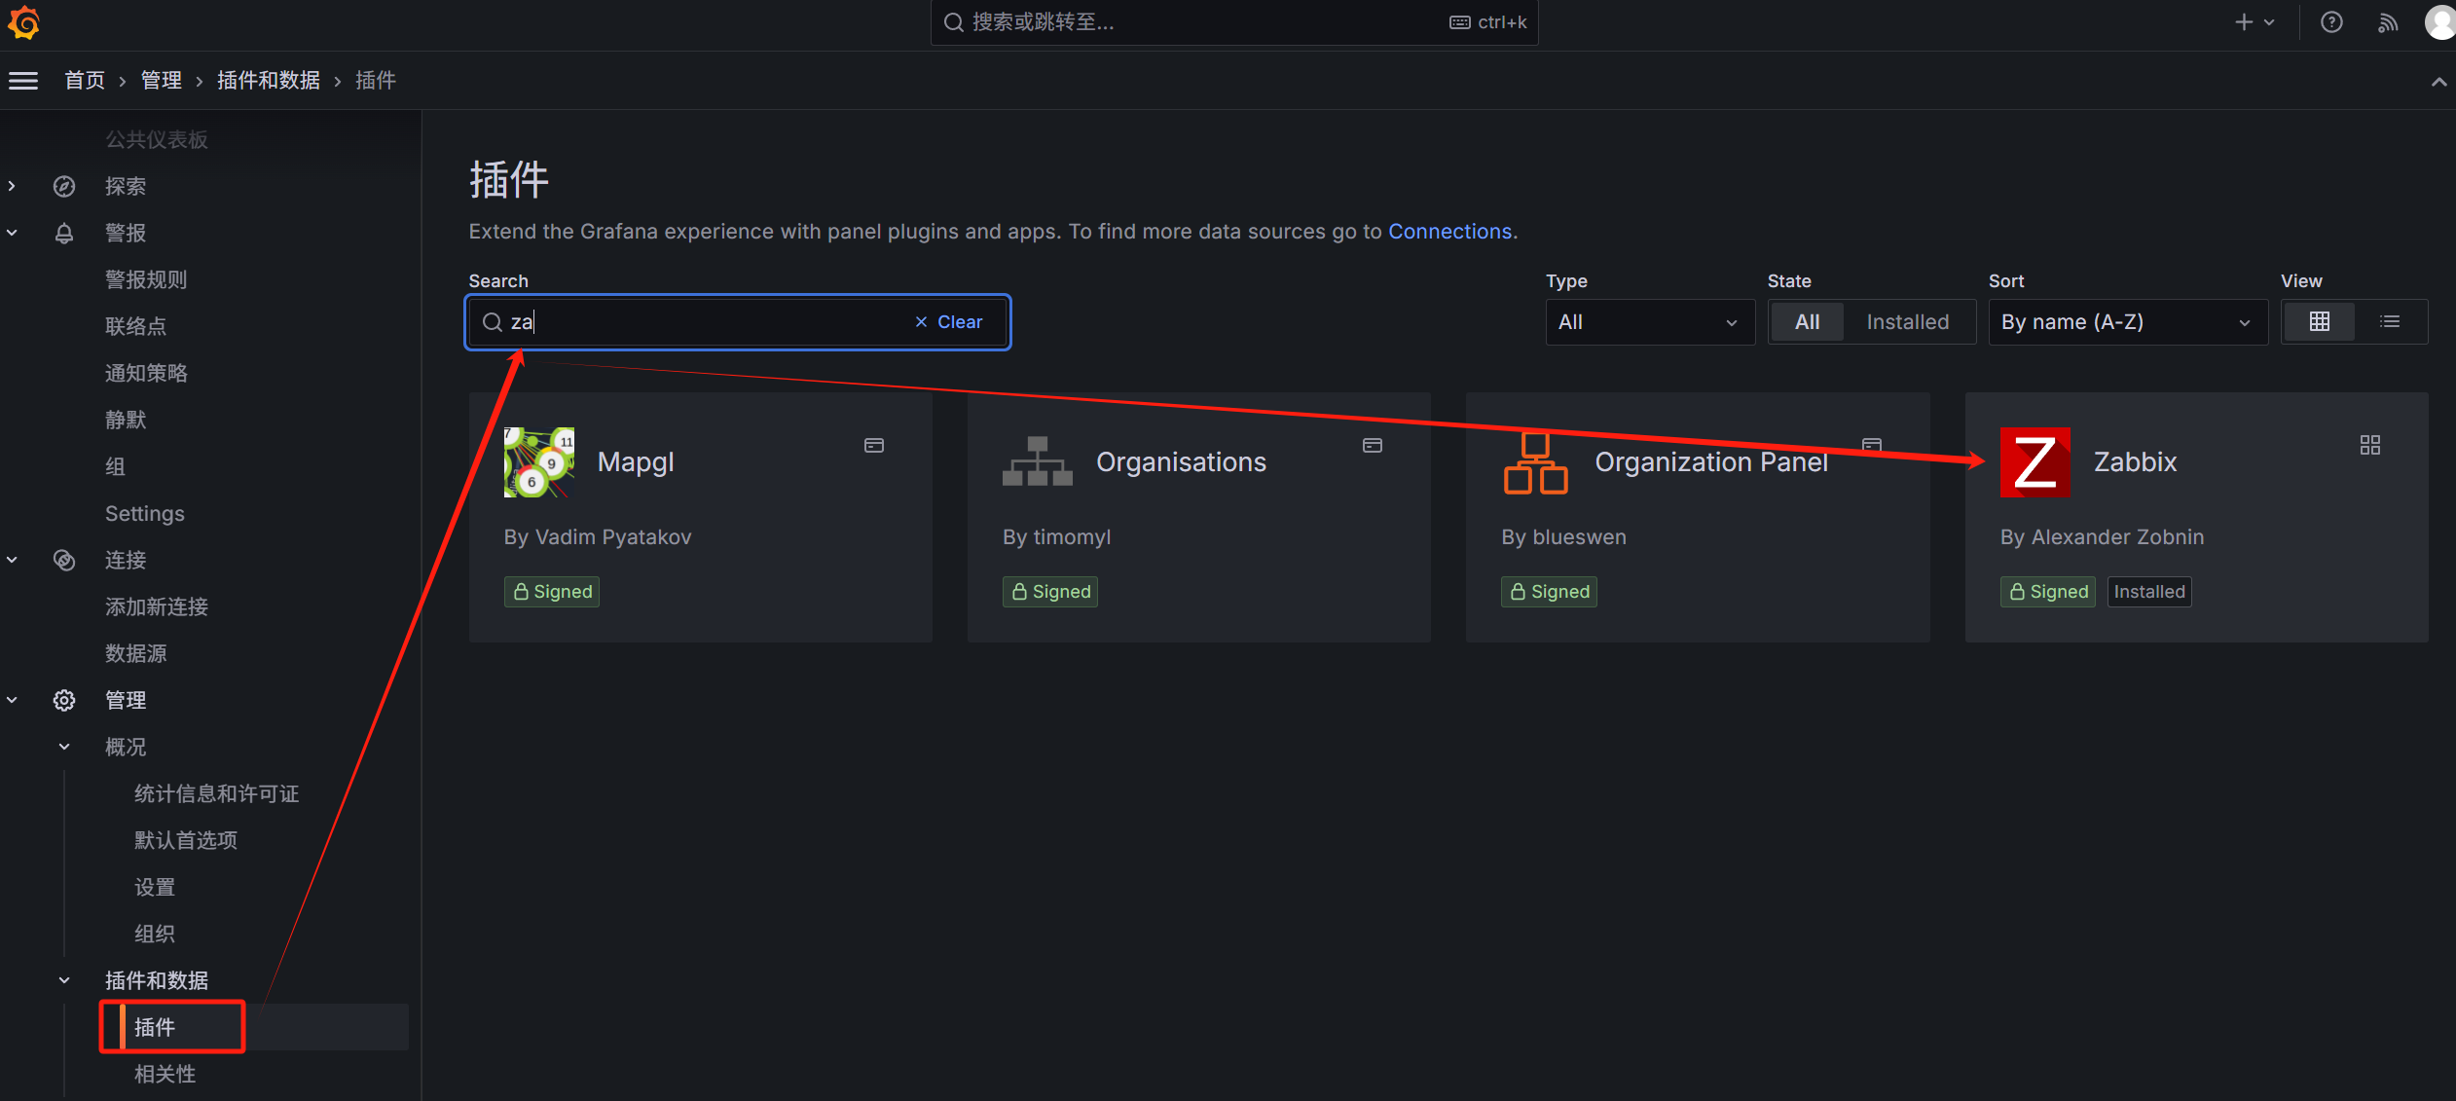Click the panel type icon on Mapgl card

pos(874,445)
